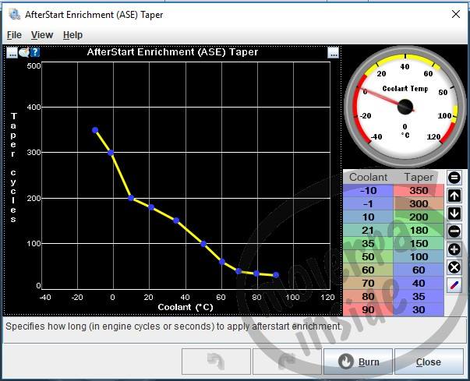Select Coolant cell 70
Viewport: 470px width, 381px height.
tap(368, 283)
